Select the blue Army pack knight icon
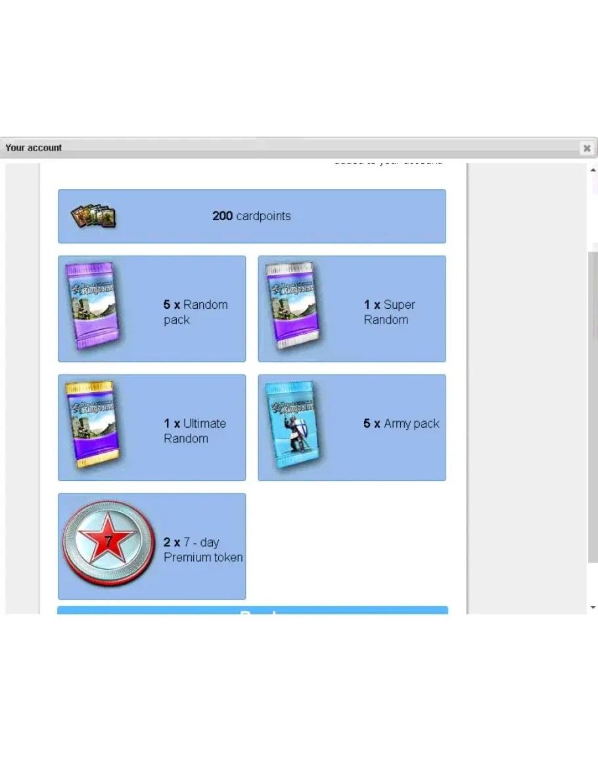 pos(292,425)
